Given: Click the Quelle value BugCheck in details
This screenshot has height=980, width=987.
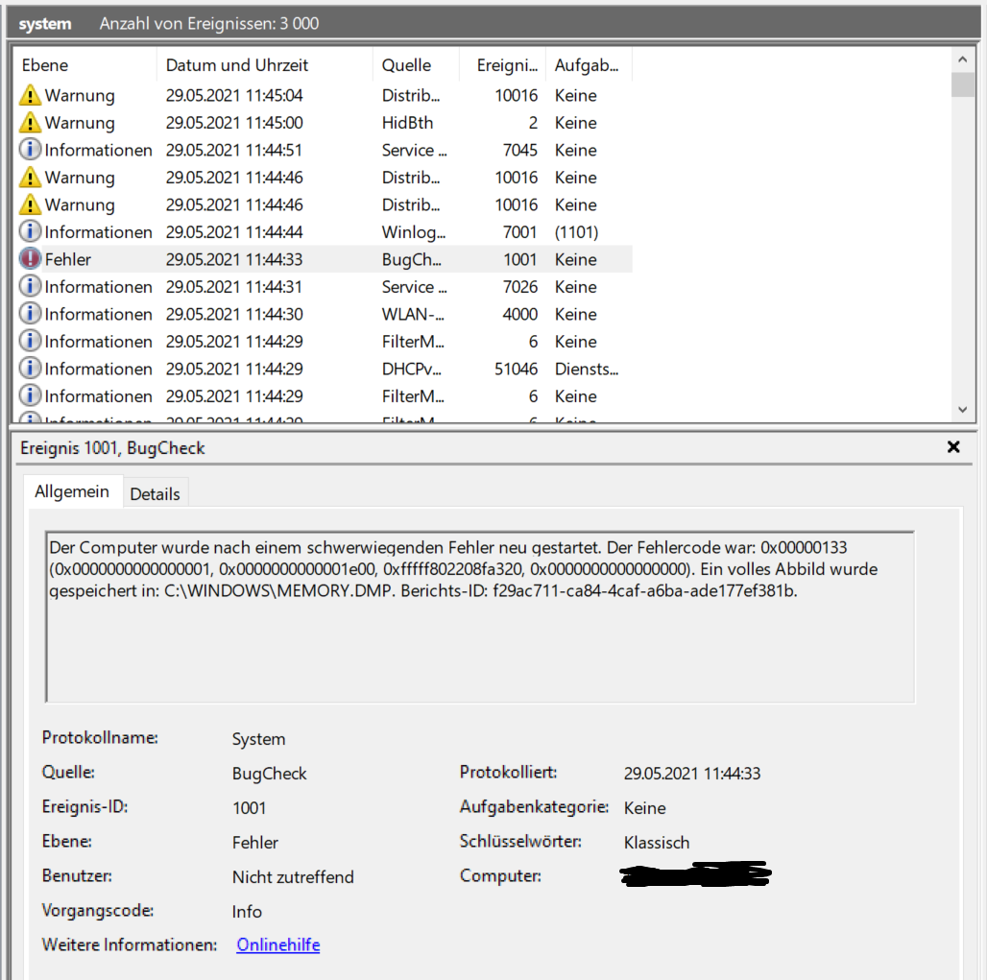Looking at the screenshot, I should coord(270,774).
